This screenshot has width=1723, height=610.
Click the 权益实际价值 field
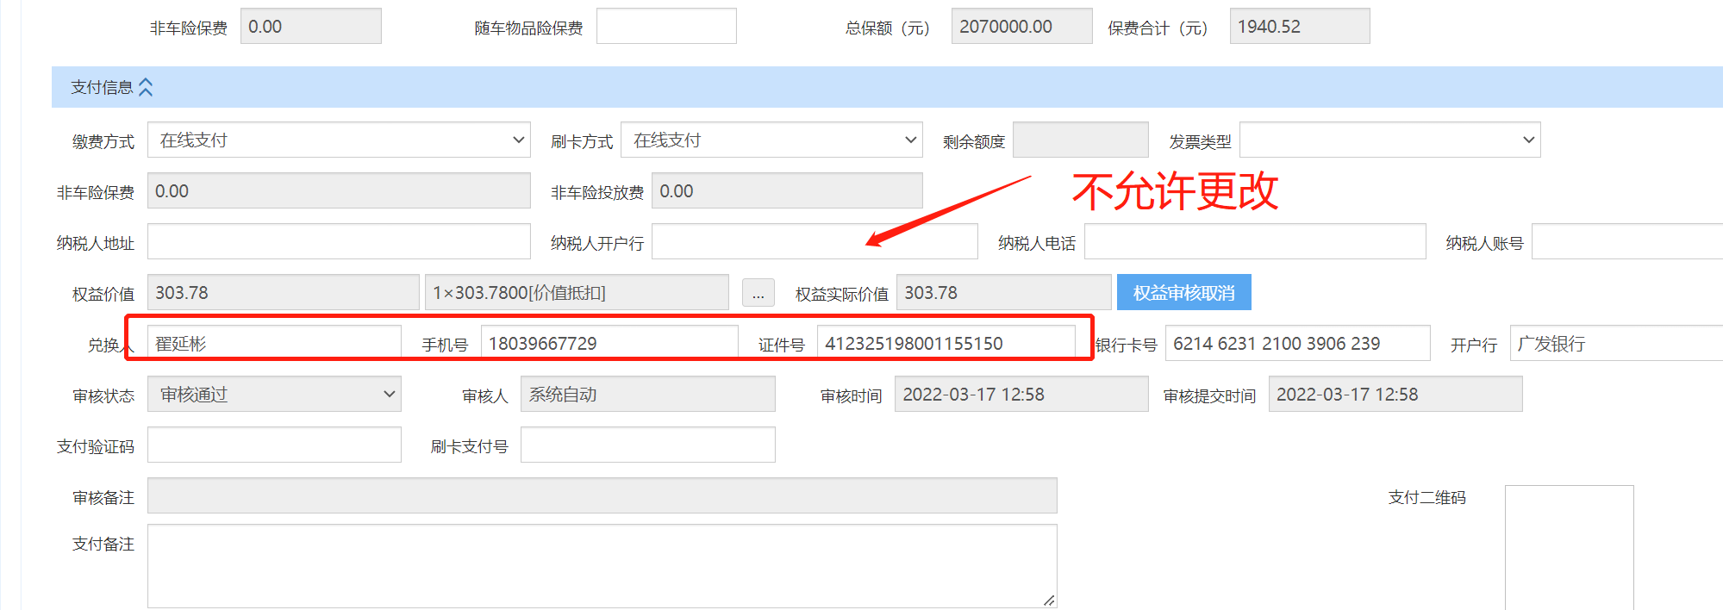point(1003,292)
